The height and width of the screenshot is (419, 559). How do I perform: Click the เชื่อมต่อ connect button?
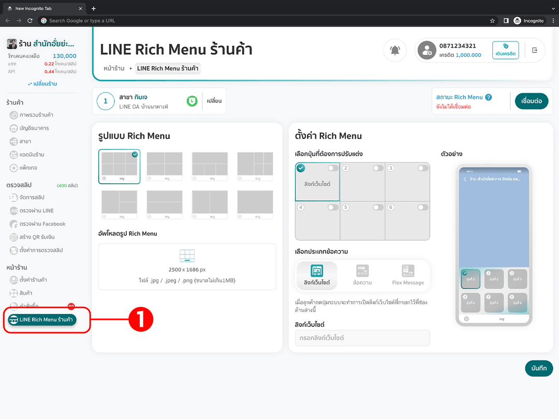[x=531, y=101]
